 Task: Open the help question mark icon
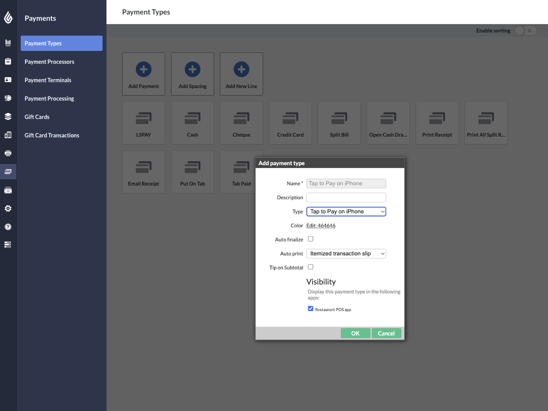[x=8, y=227]
